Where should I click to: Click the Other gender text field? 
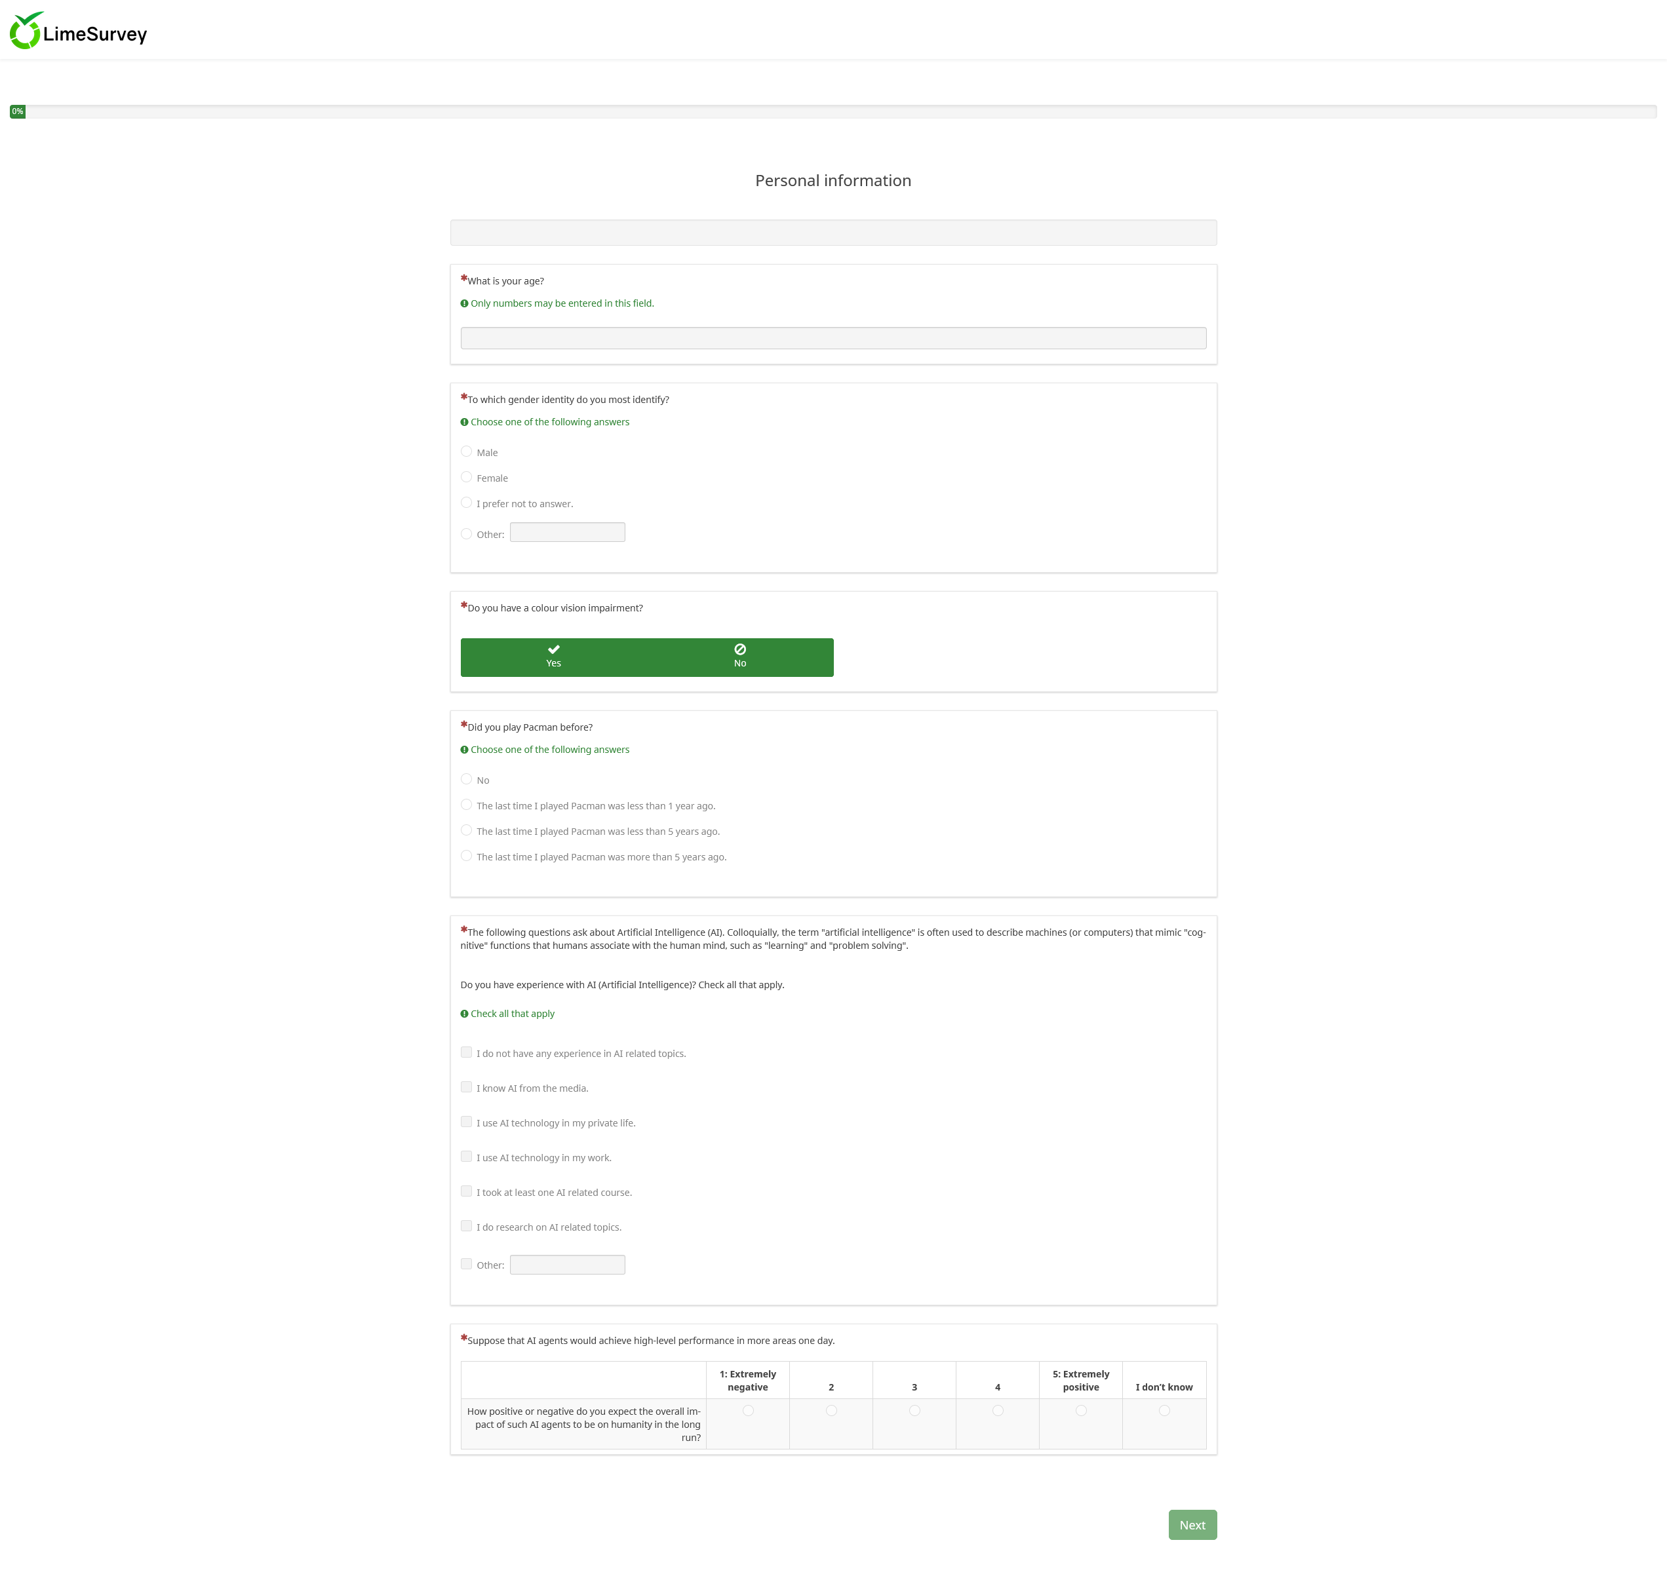(568, 533)
